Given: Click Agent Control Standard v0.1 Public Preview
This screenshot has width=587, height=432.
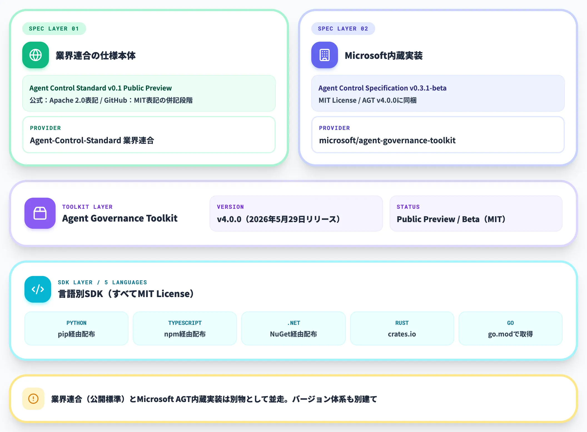Looking at the screenshot, I should click(x=101, y=88).
